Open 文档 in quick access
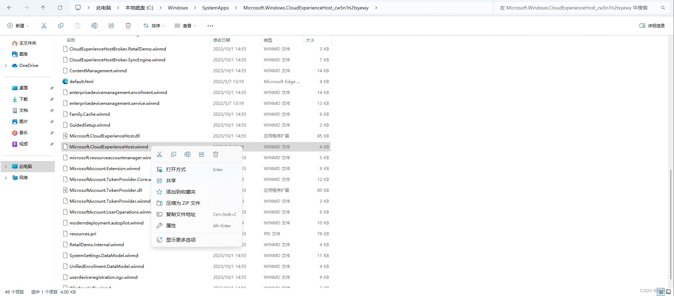 click(x=24, y=110)
